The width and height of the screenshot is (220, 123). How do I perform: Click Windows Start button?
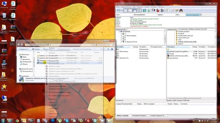pyautogui.click(x=3, y=121)
